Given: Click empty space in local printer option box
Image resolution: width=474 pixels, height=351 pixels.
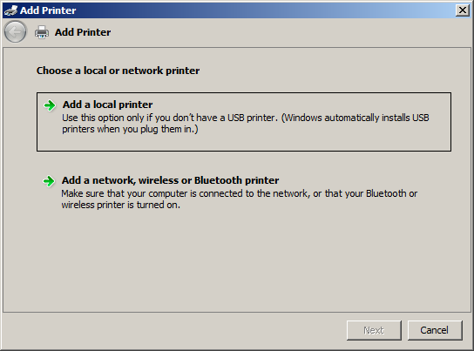Looking at the screenshot, I should (302, 142).
